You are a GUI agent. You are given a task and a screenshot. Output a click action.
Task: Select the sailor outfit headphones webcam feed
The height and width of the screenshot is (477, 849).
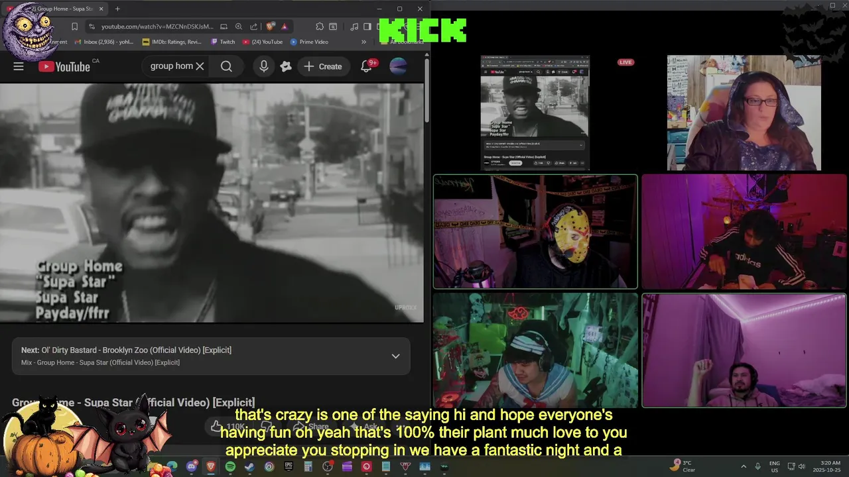535,350
